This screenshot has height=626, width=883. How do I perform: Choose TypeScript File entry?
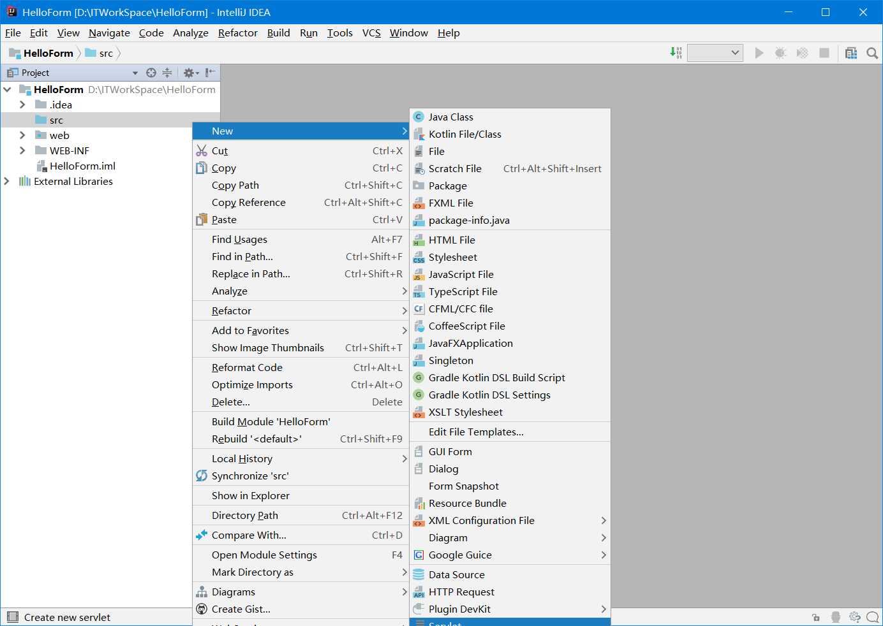click(510, 291)
